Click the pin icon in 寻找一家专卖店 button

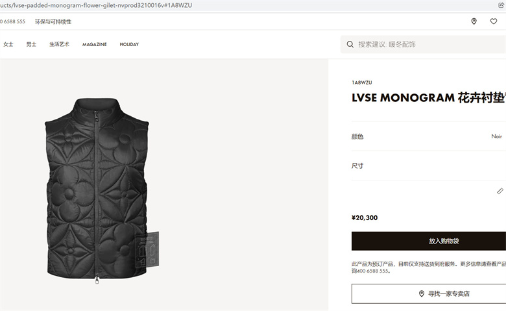click(422, 293)
